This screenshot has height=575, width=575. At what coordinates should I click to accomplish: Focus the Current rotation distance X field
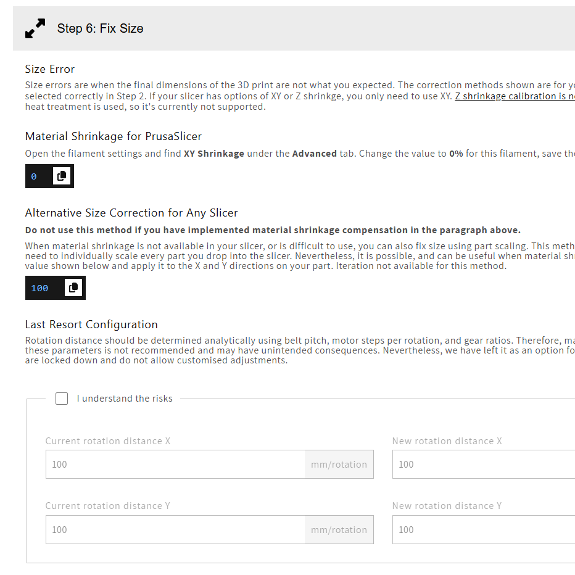coord(175,465)
